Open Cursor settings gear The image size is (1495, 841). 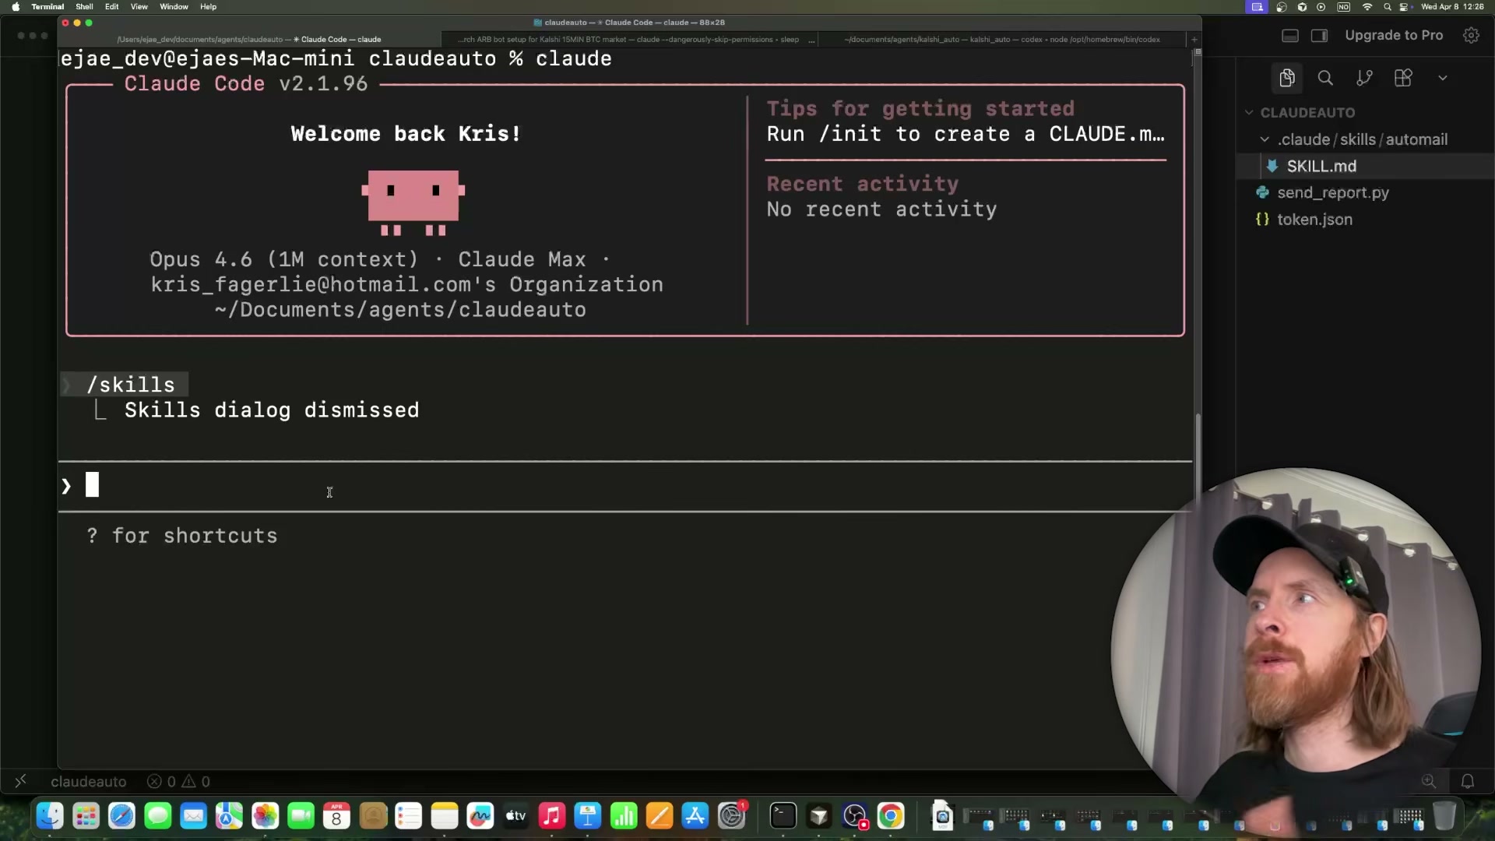pos(1471,36)
